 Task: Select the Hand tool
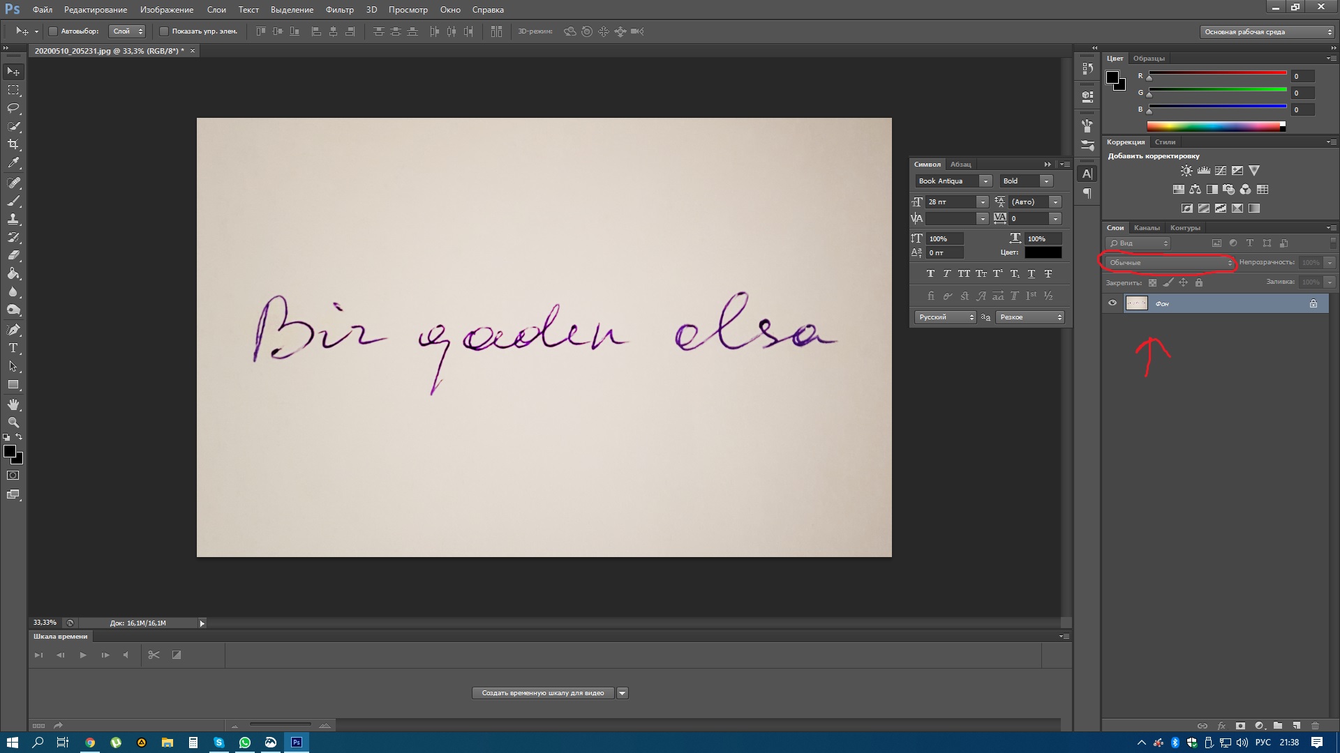[13, 404]
